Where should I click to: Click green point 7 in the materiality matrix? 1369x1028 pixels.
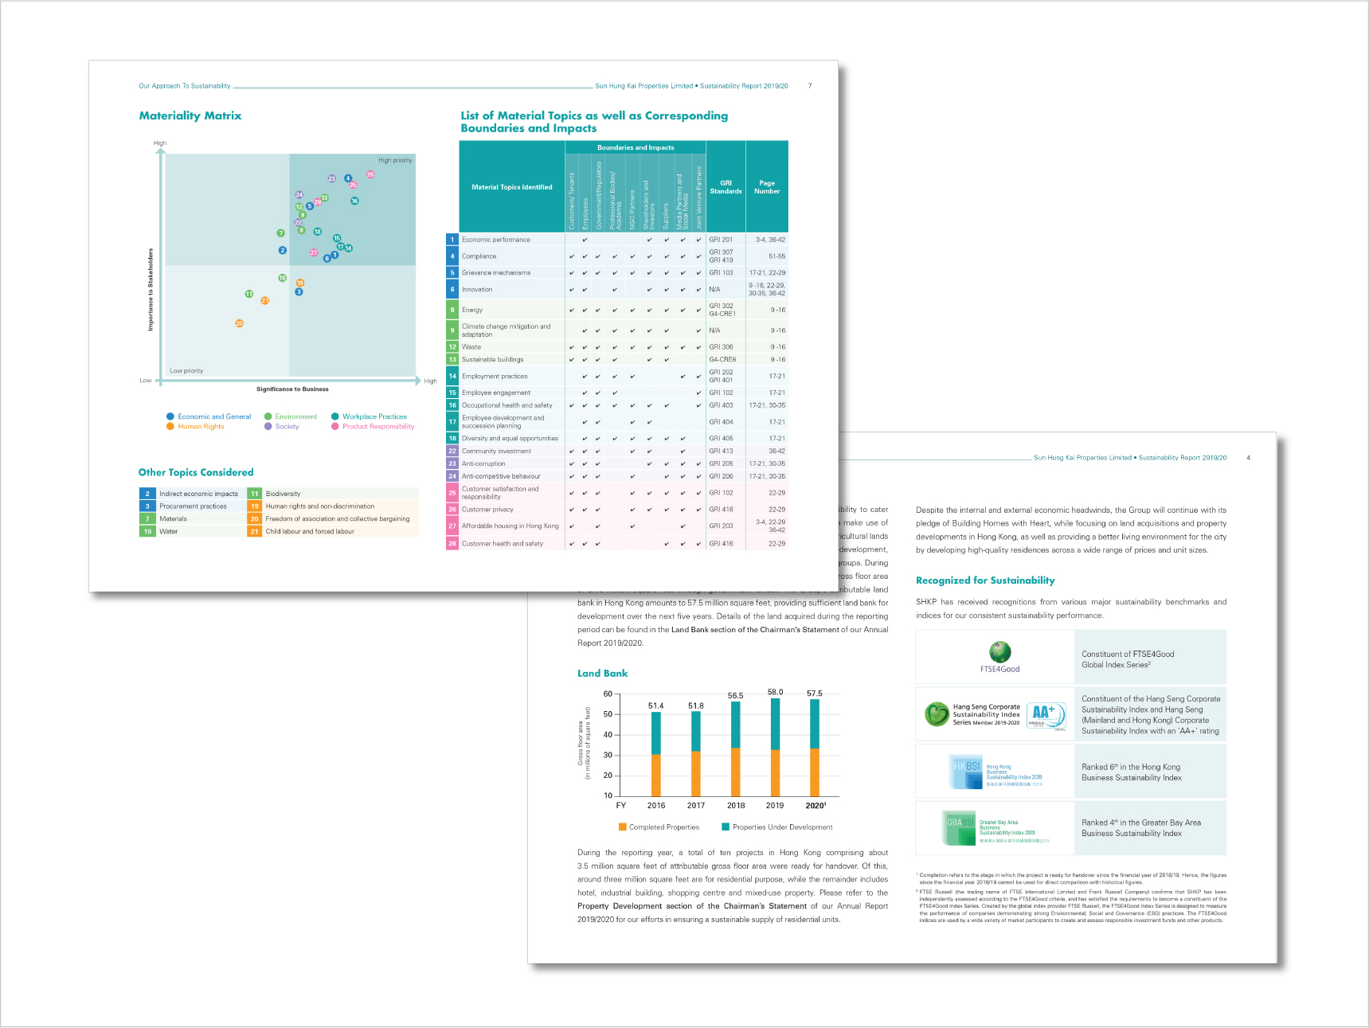click(x=280, y=233)
